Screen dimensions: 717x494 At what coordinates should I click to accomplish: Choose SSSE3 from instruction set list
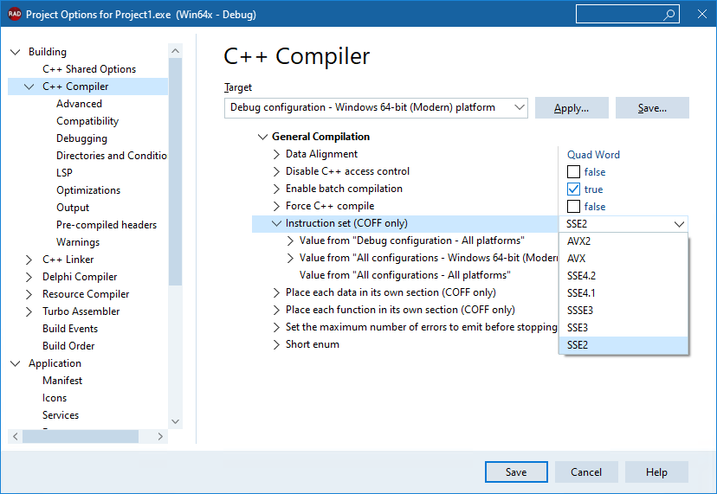pyautogui.click(x=623, y=311)
